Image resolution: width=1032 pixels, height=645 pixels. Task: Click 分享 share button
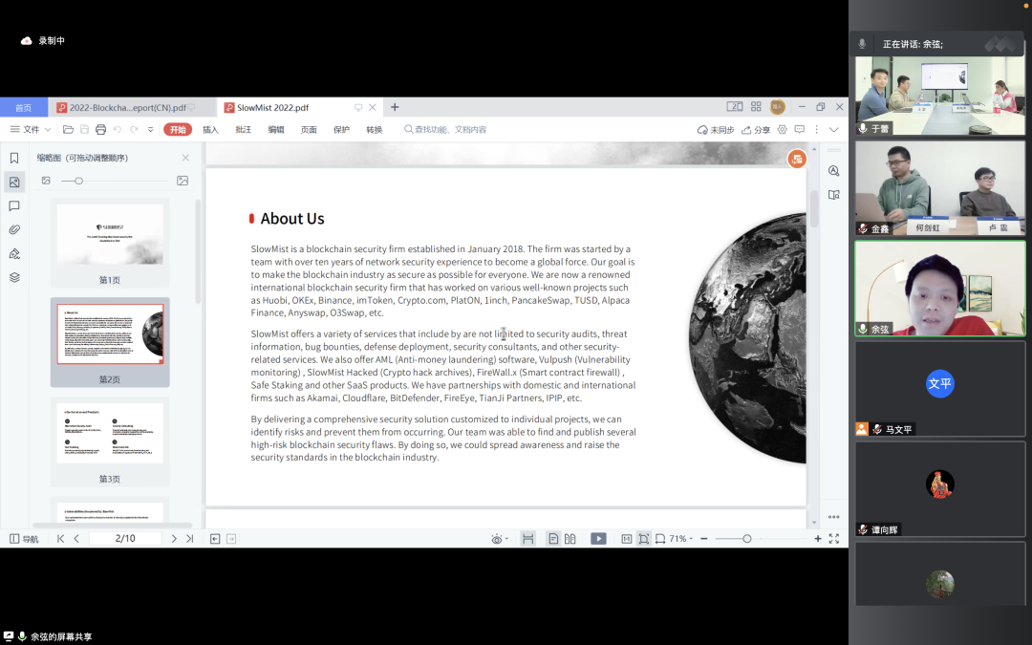[756, 130]
